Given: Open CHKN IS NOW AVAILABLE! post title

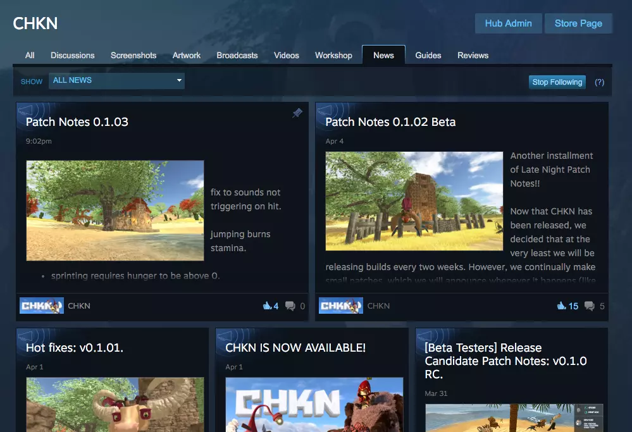Looking at the screenshot, I should 295,348.
